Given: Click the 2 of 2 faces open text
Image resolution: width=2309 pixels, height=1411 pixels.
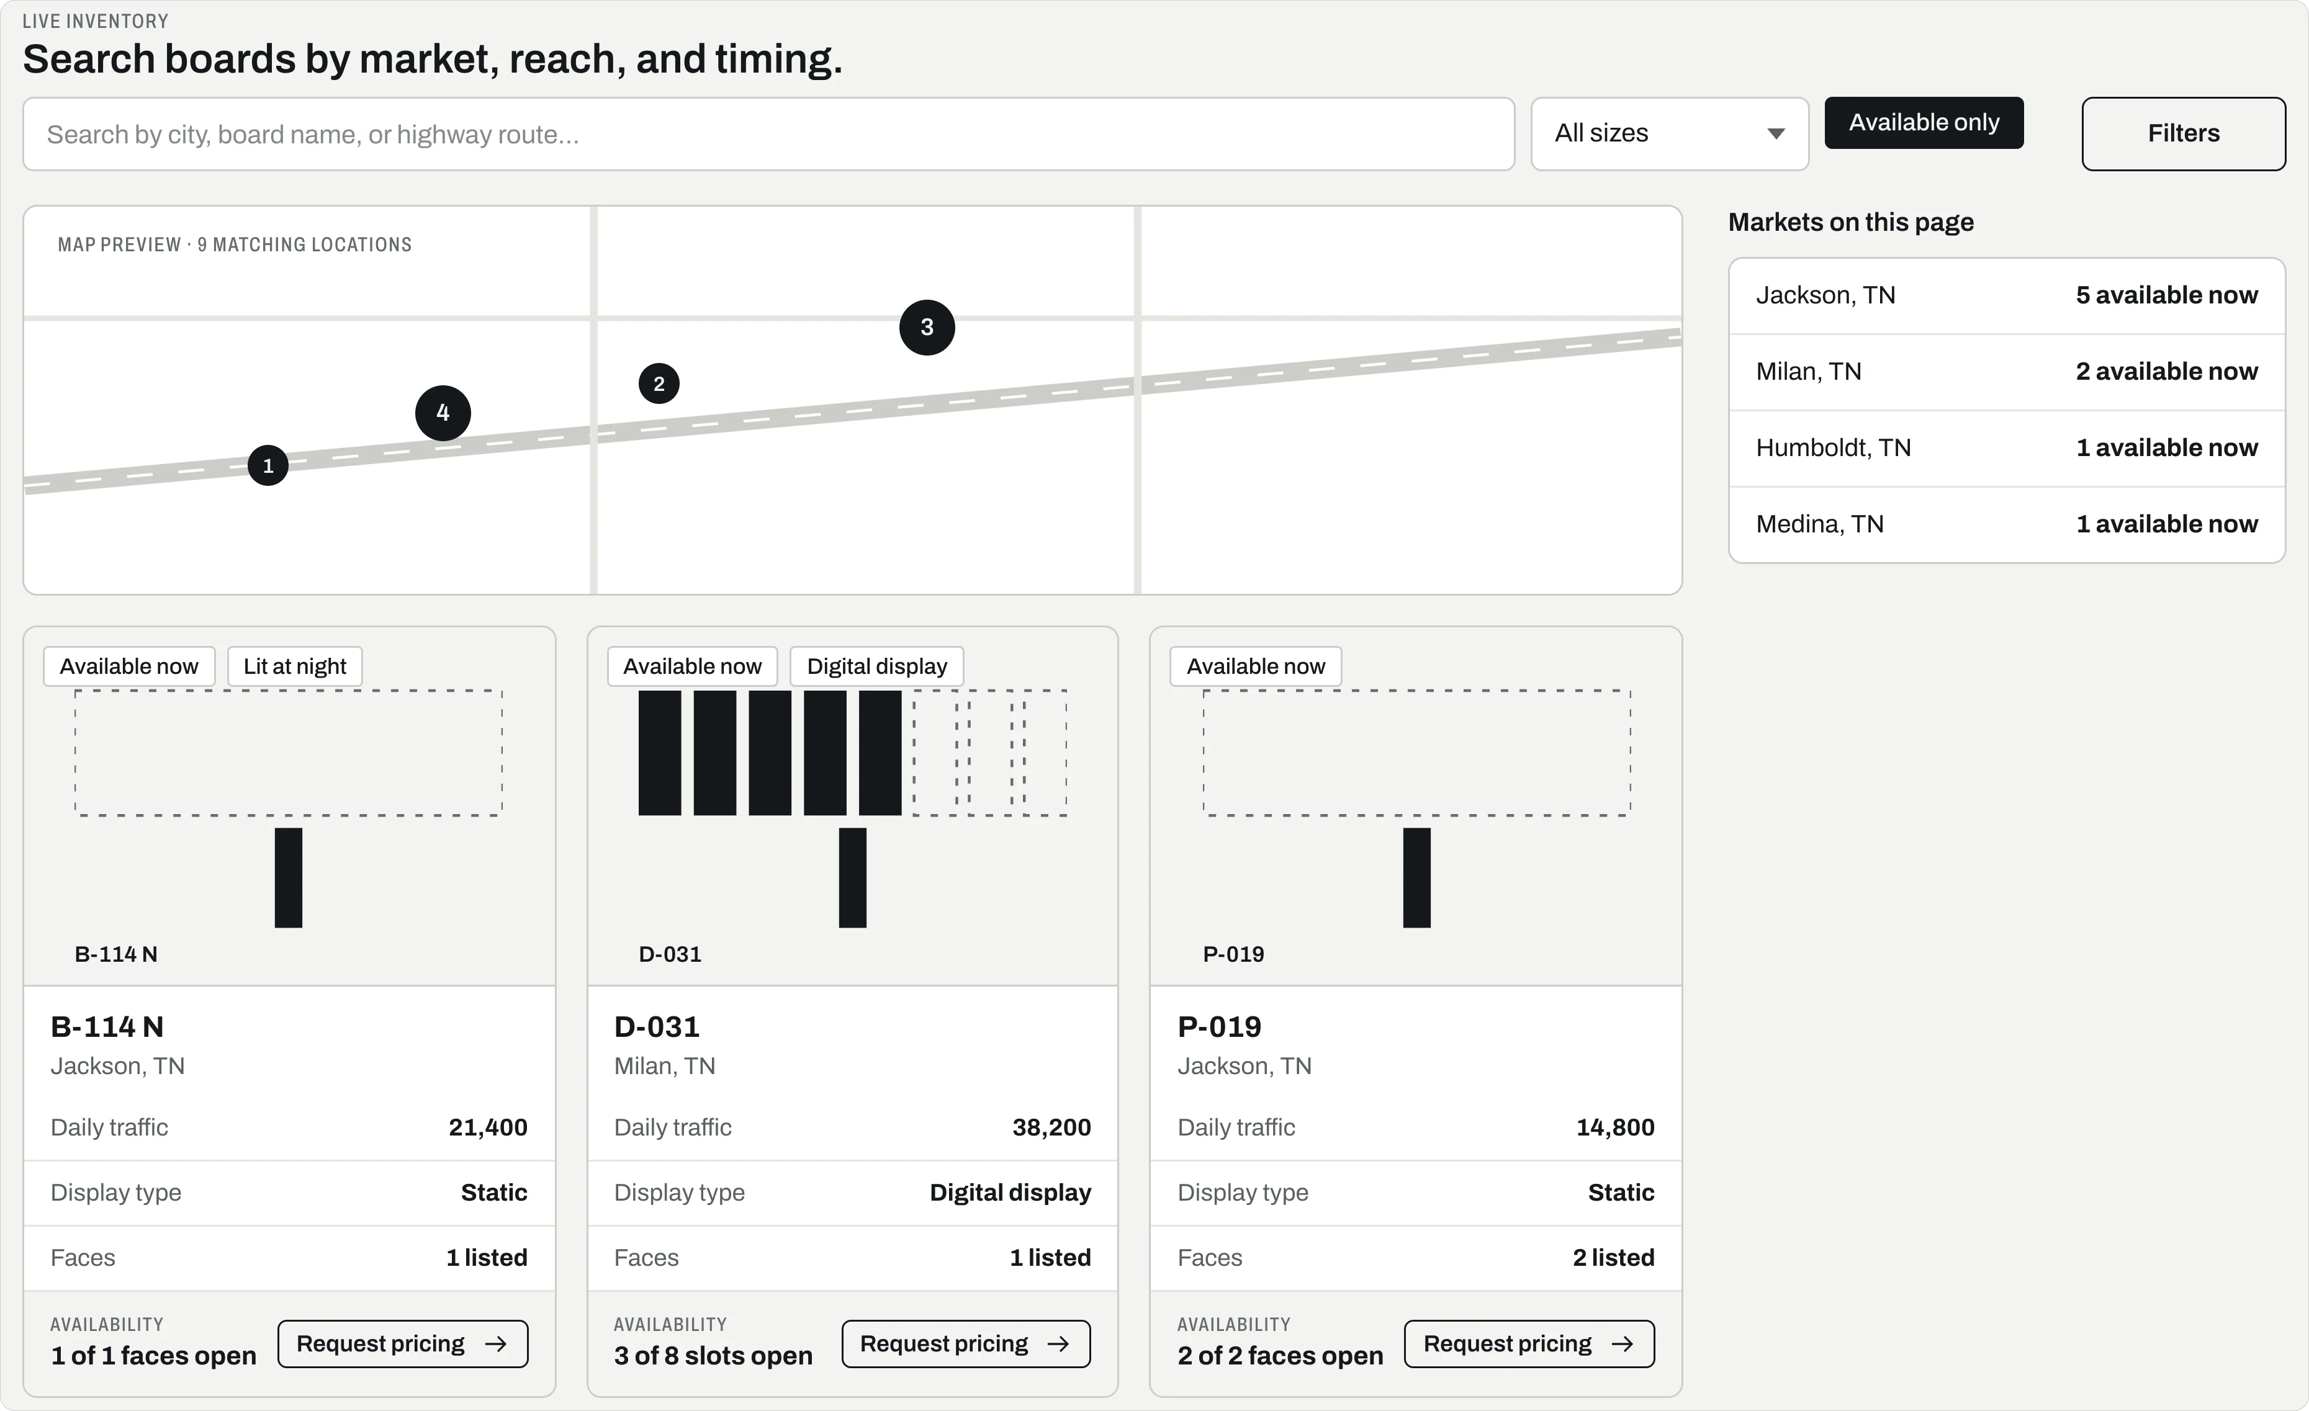Looking at the screenshot, I should pos(1280,1356).
